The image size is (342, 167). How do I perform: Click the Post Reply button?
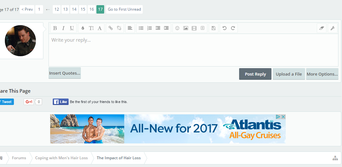255,74
